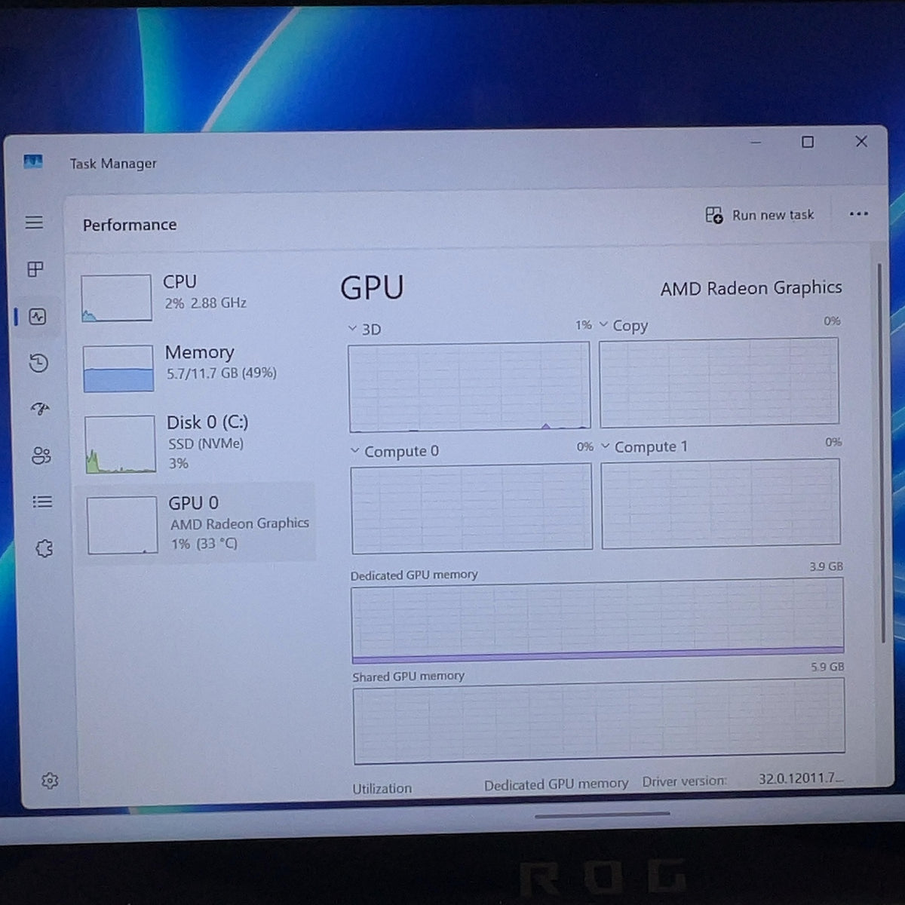Go to the Processes page icon
Viewport: 905px width, 905px height.
tap(35, 269)
